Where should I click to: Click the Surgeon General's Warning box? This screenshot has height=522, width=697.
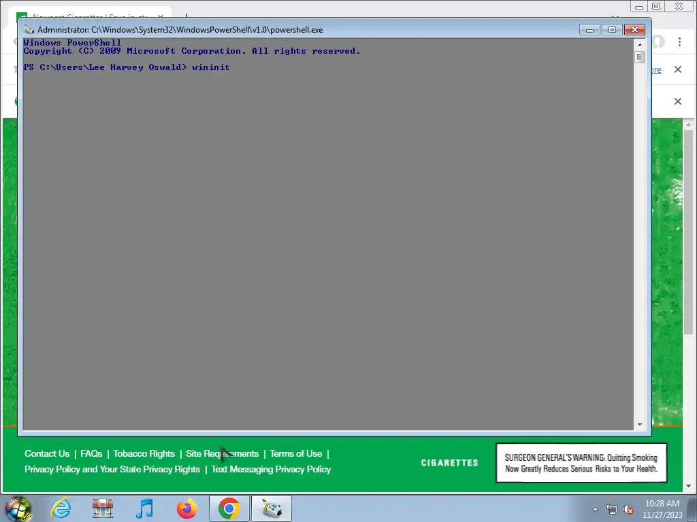pyautogui.click(x=581, y=463)
